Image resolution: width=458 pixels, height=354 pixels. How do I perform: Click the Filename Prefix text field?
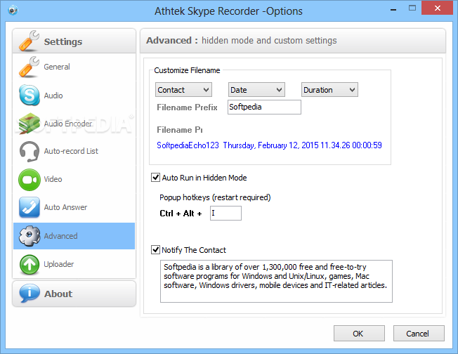(x=264, y=107)
